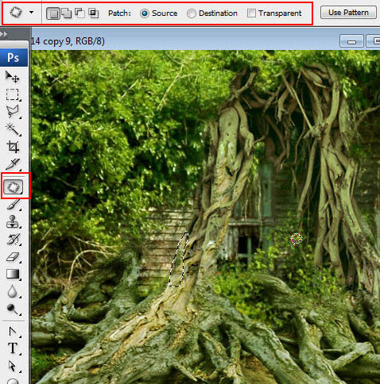Viewport: 380px width, 384px height.
Task: Choose the Add to selection mode icon
Action: [66, 13]
